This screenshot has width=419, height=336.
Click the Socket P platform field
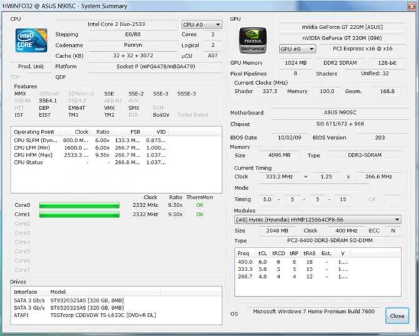click(155, 67)
